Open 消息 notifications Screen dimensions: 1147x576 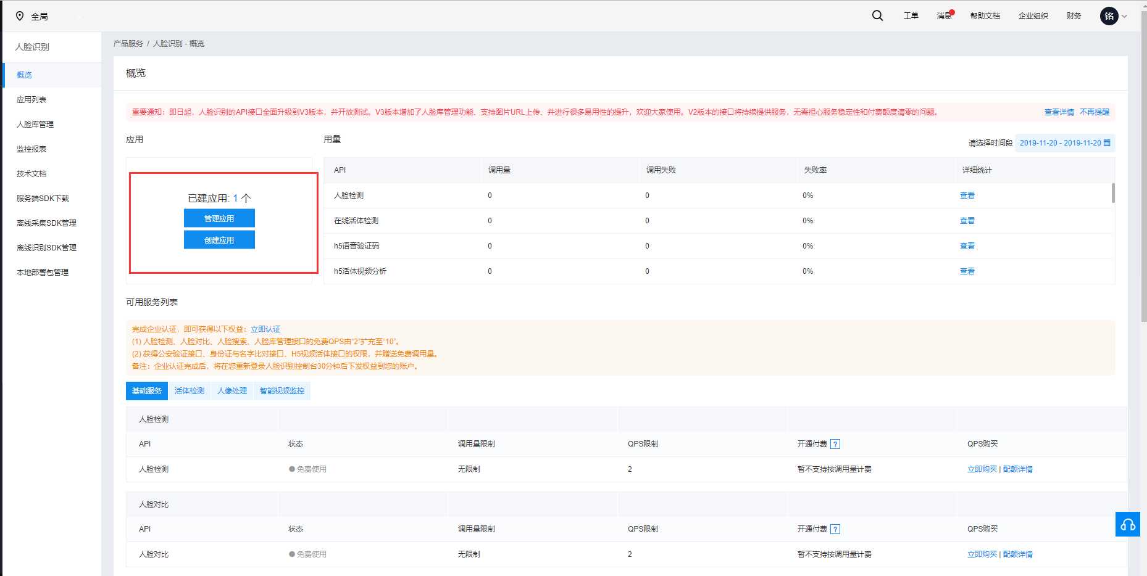click(x=944, y=16)
